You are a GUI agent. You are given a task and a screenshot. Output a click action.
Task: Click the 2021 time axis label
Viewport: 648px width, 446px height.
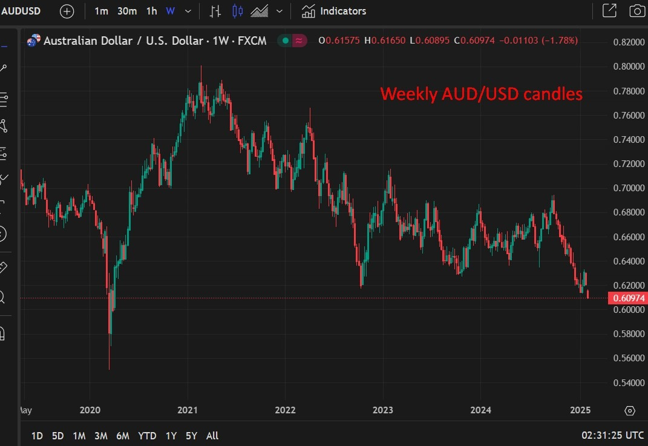point(188,410)
